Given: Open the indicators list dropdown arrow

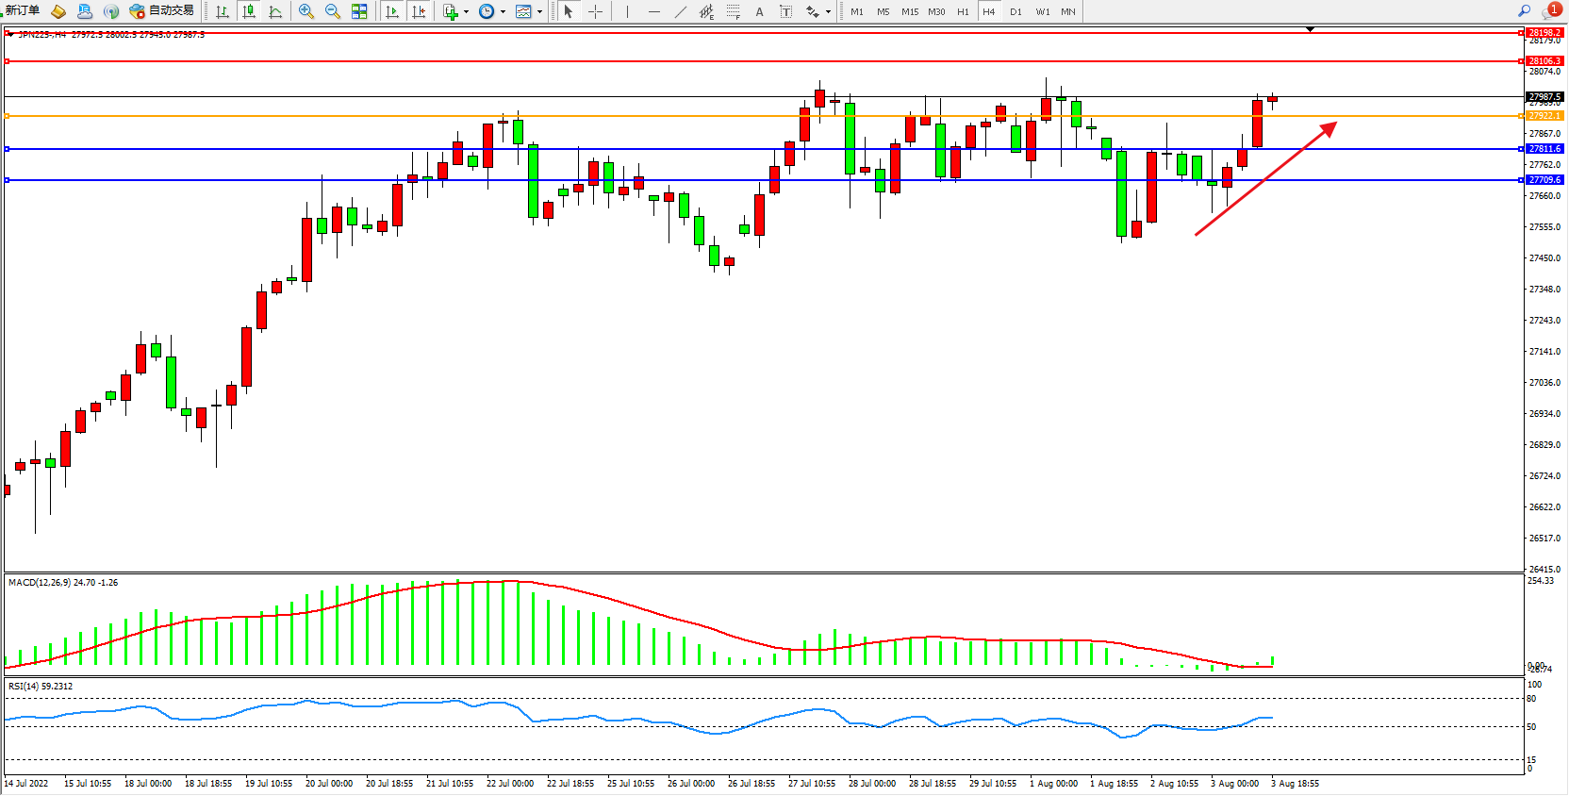Looking at the screenshot, I should [466, 12].
